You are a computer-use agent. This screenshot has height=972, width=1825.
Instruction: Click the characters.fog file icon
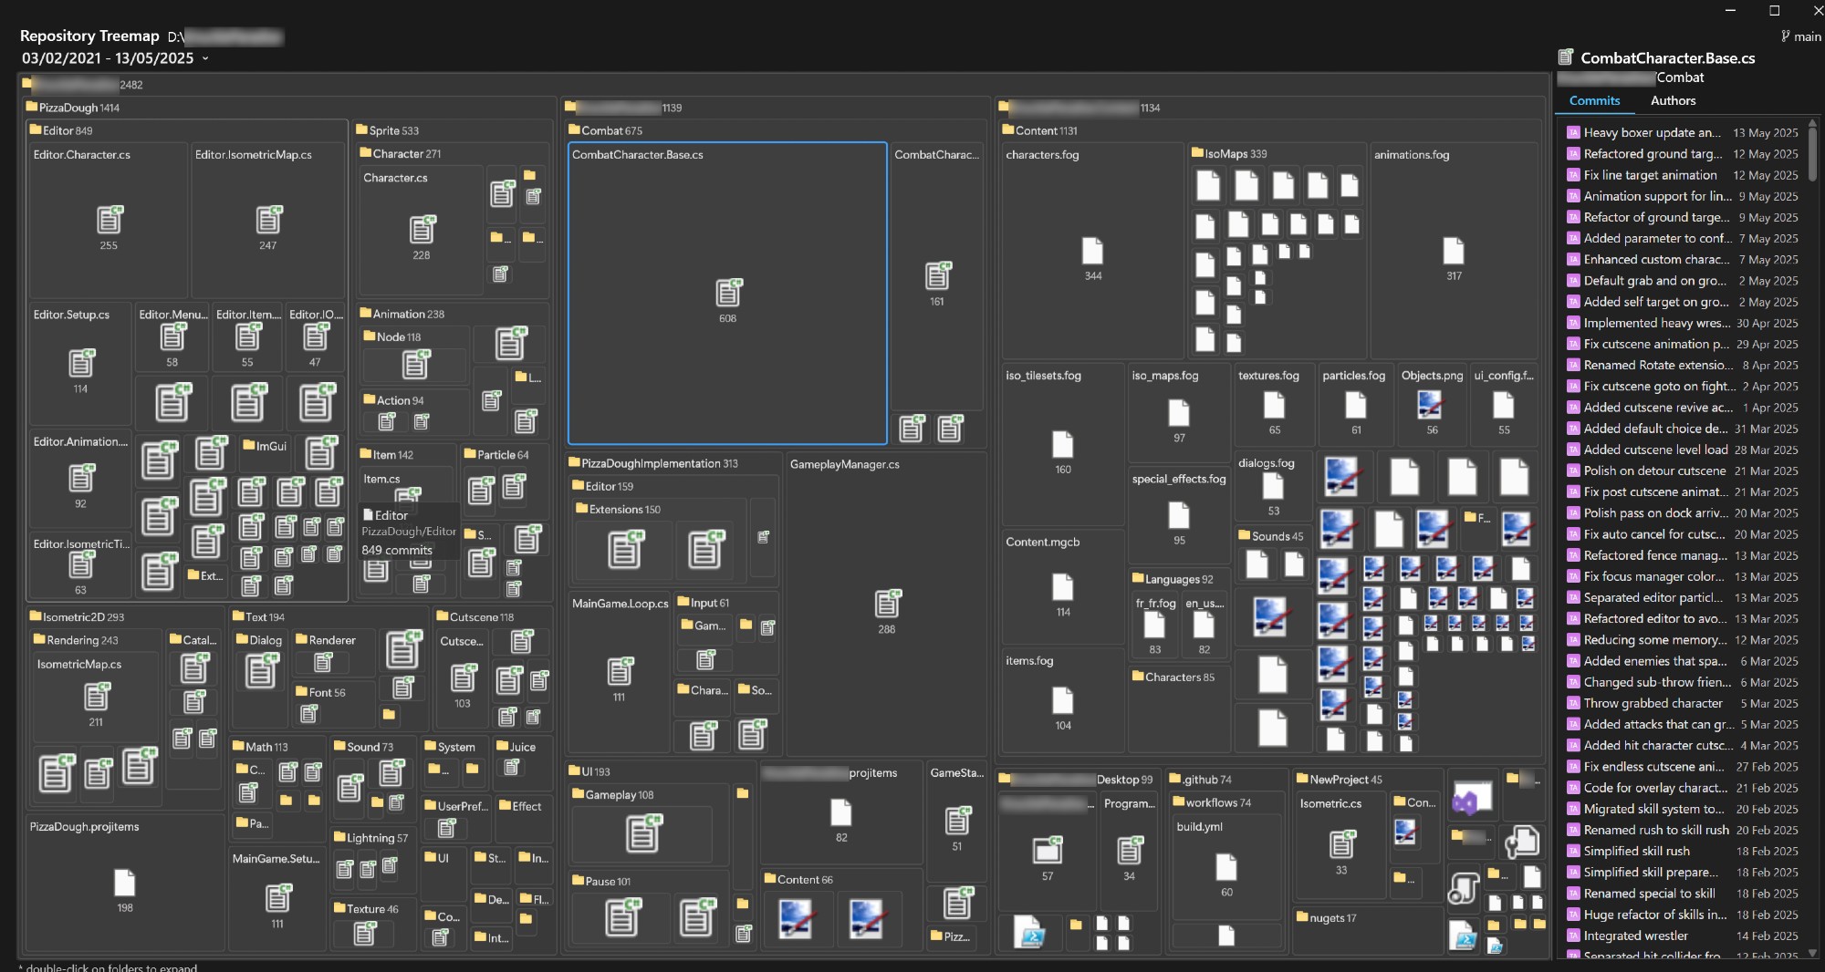[x=1092, y=251]
